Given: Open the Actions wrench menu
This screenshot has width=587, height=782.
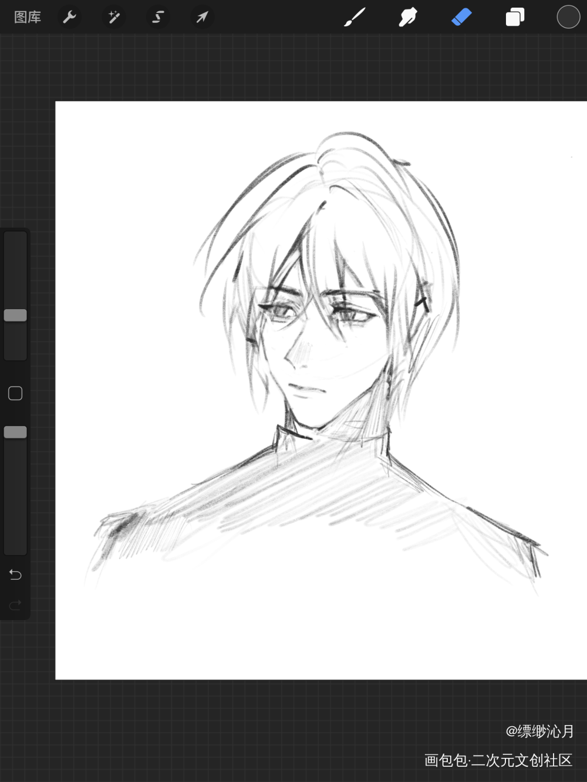Looking at the screenshot, I should pyautogui.click(x=70, y=17).
